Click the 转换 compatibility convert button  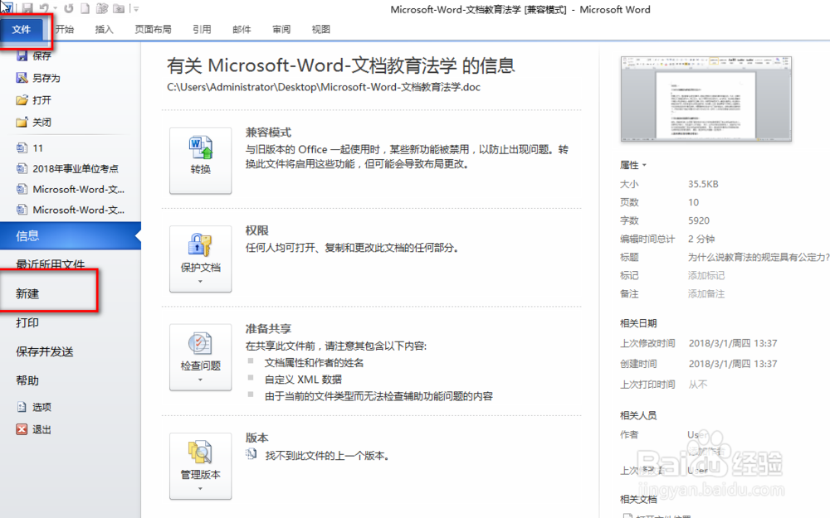coord(201,160)
